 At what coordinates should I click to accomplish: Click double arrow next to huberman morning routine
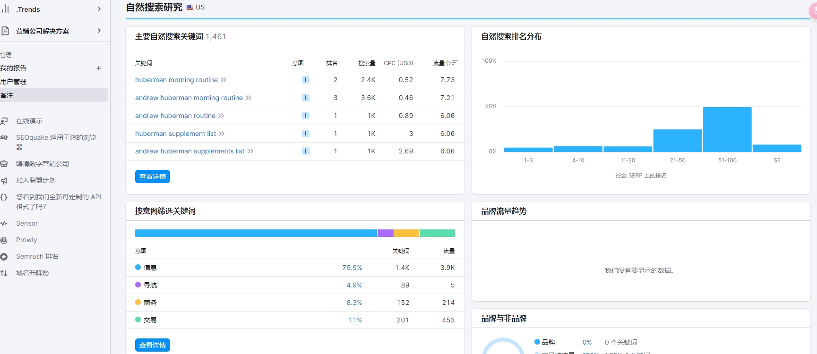click(x=224, y=80)
